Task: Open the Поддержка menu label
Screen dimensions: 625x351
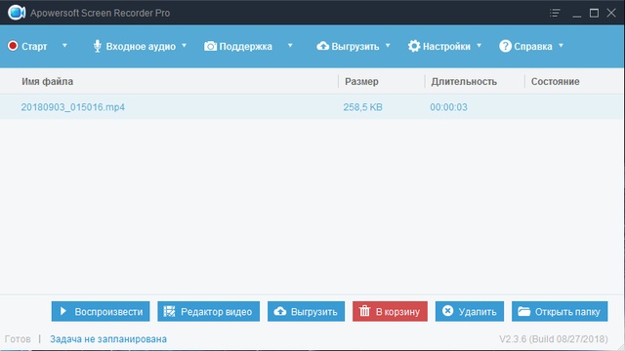Action: click(x=245, y=47)
